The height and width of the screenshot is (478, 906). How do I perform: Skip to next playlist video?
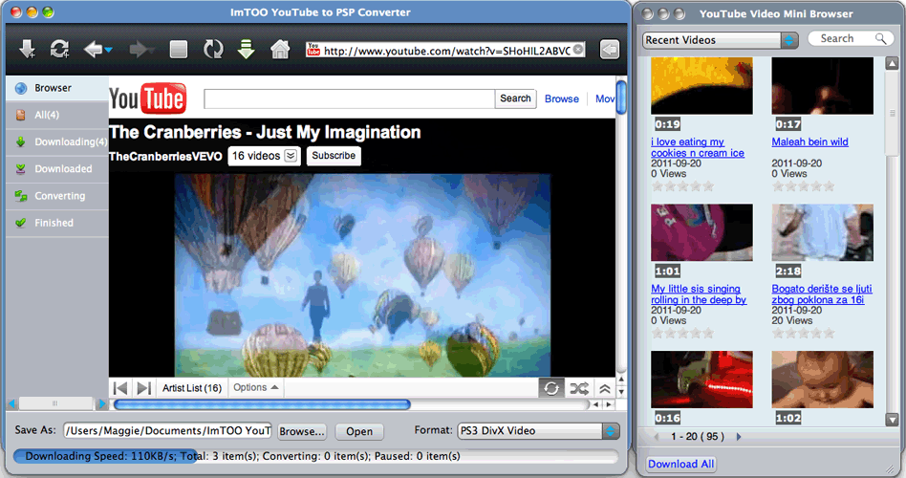coord(144,388)
